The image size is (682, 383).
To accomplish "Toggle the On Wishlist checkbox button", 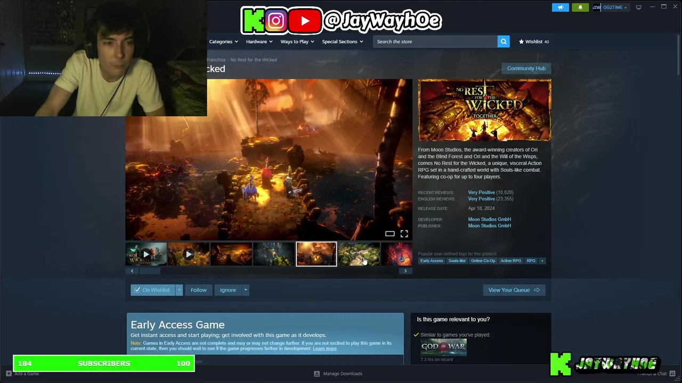I will [153, 290].
